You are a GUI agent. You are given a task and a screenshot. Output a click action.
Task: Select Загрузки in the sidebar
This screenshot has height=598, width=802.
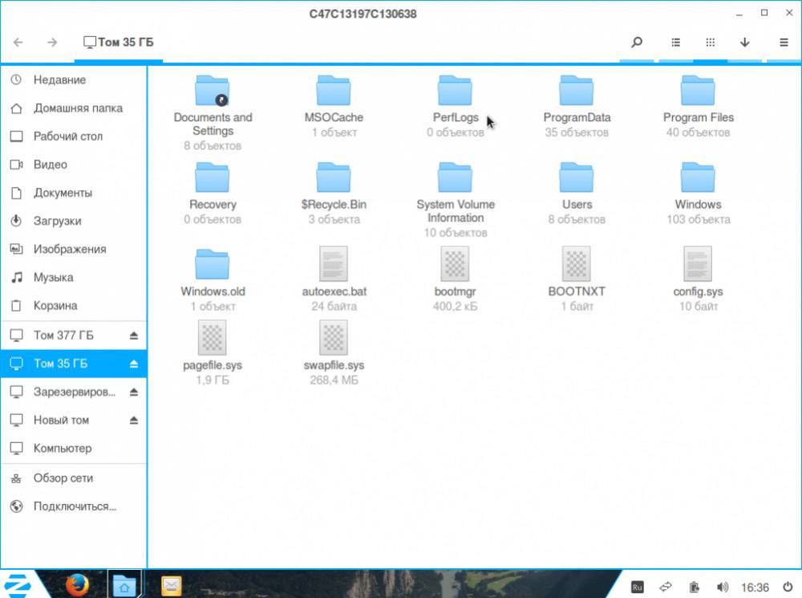point(57,221)
